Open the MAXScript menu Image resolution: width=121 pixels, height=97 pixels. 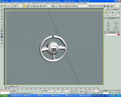coord(79,3)
